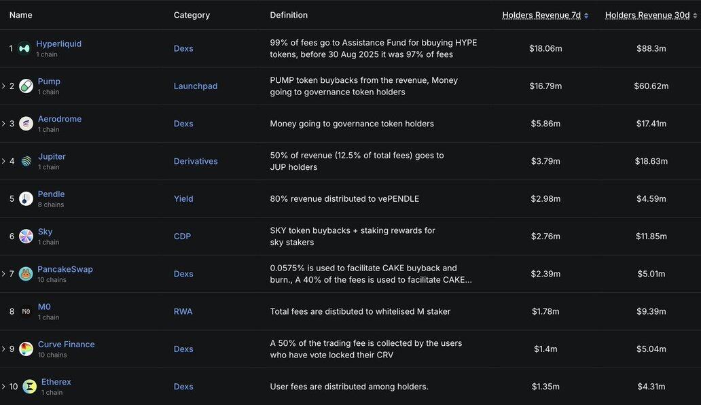701x405 pixels.
Task: Click the Sky logo icon
Action: click(x=26, y=236)
